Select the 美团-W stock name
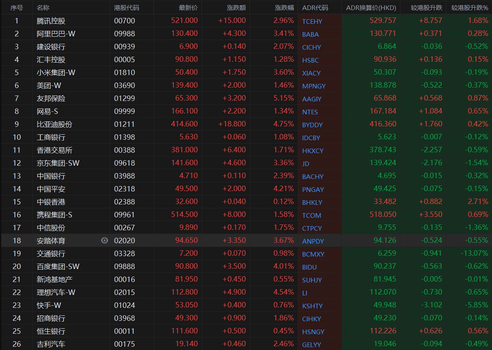The height and width of the screenshot is (350, 492). (x=48, y=86)
